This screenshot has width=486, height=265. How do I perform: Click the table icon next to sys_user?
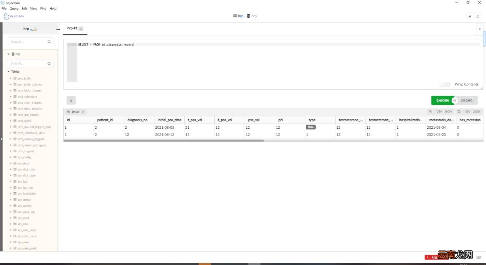[15, 242]
